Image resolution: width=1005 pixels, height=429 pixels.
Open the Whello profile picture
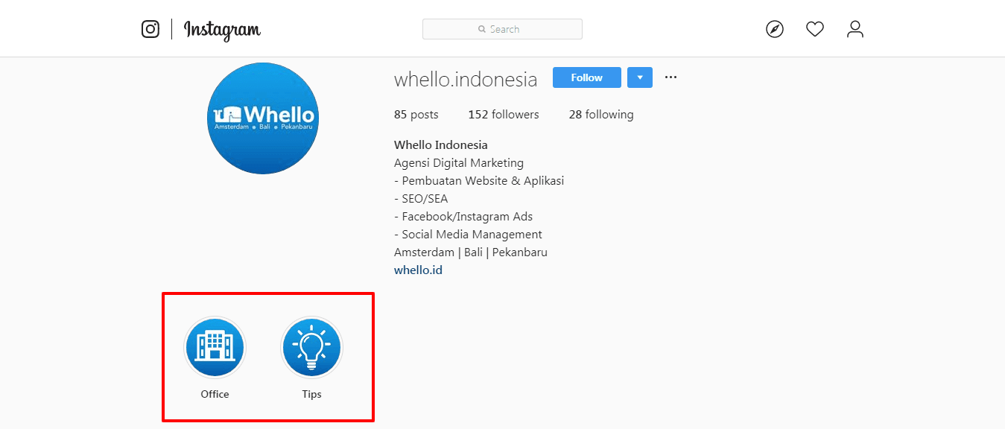[x=262, y=118]
